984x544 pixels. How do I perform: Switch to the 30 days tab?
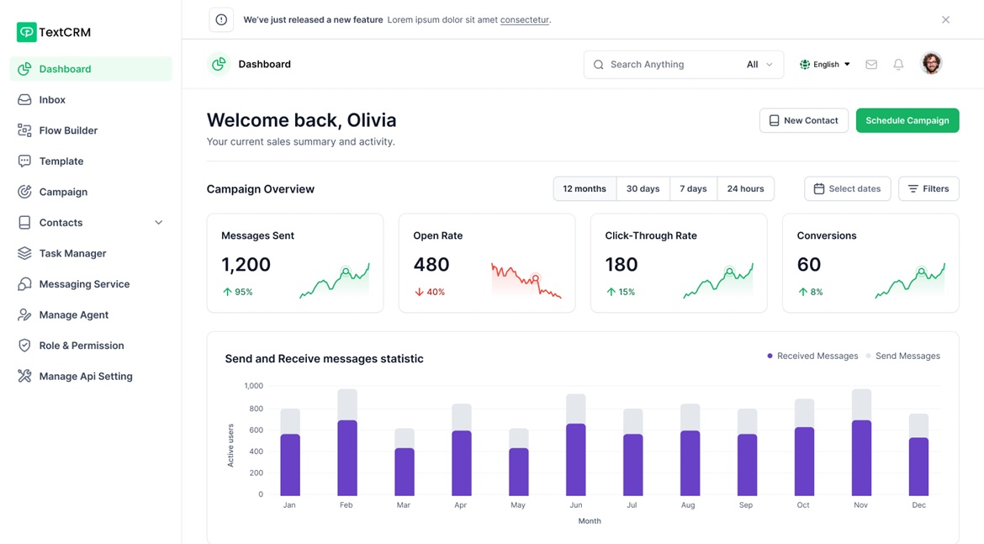coord(643,189)
